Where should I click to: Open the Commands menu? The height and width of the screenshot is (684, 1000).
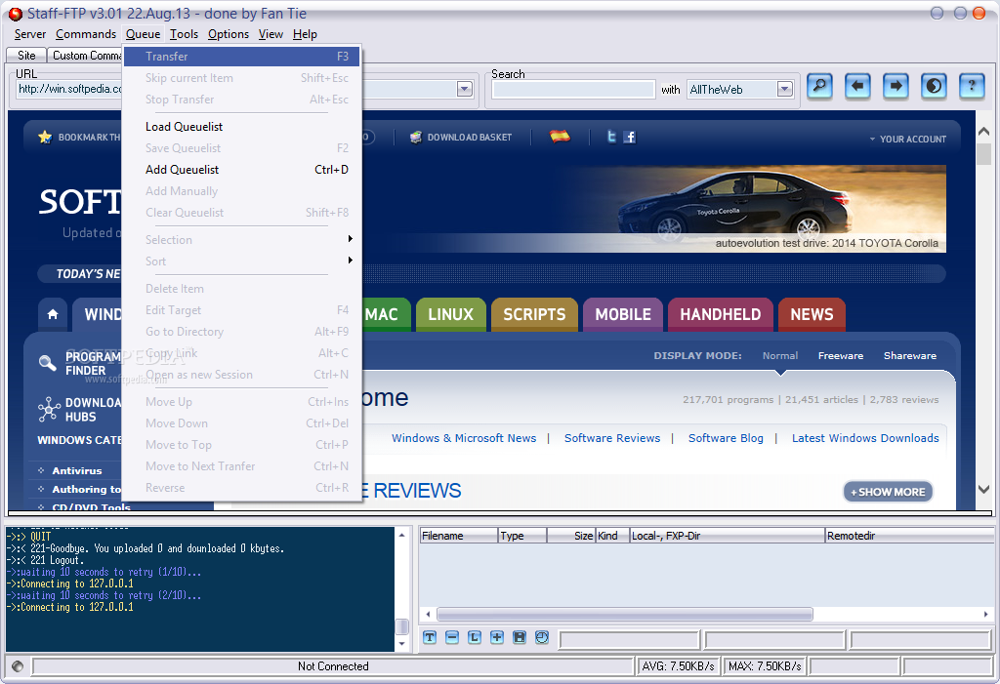(x=86, y=34)
